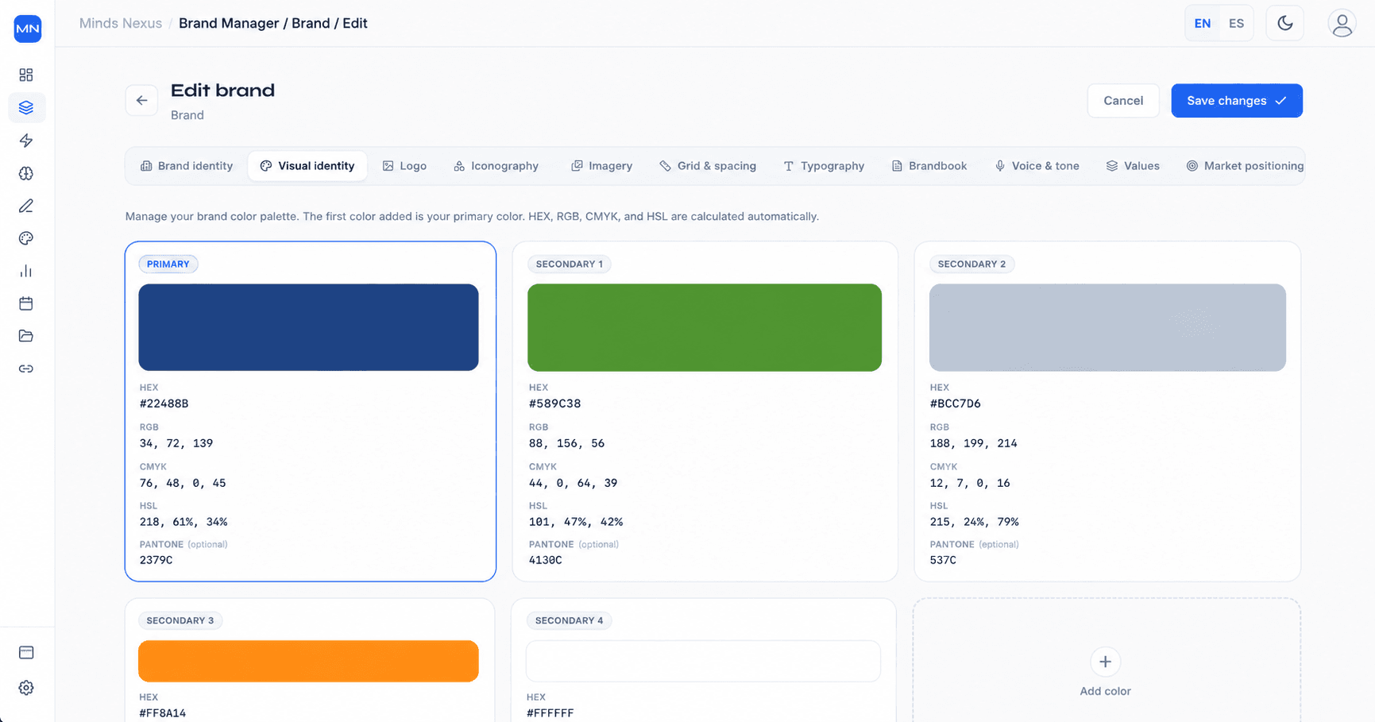Open the Iconography tab
The image size is (1375, 722).
(496, 166)
